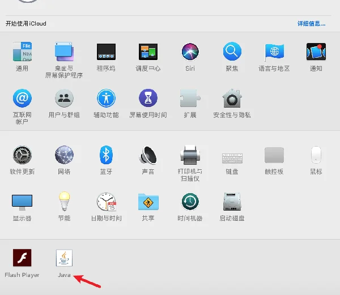Click the 详细信息... link
Screen dimensions: 340x295
[311, 24]
